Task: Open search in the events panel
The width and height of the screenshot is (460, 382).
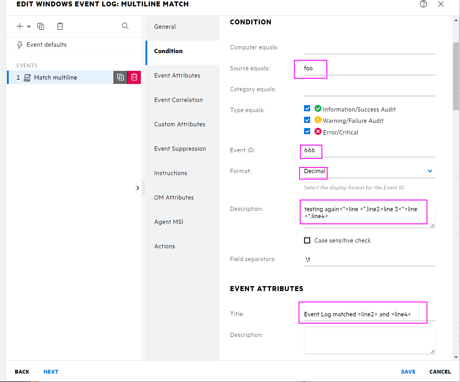Action: pos(125,26)
